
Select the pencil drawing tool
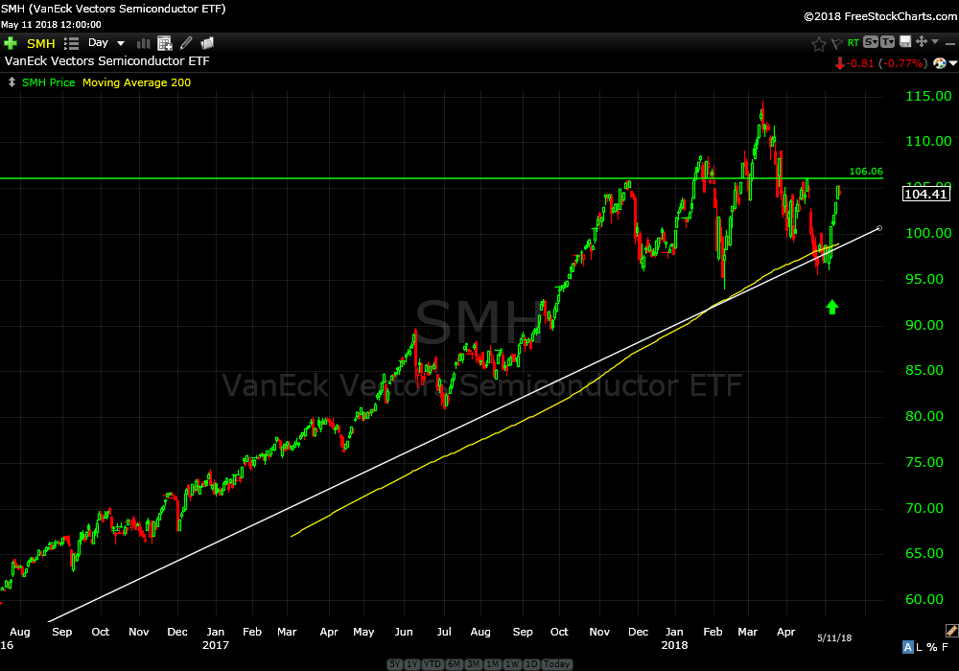186,43
